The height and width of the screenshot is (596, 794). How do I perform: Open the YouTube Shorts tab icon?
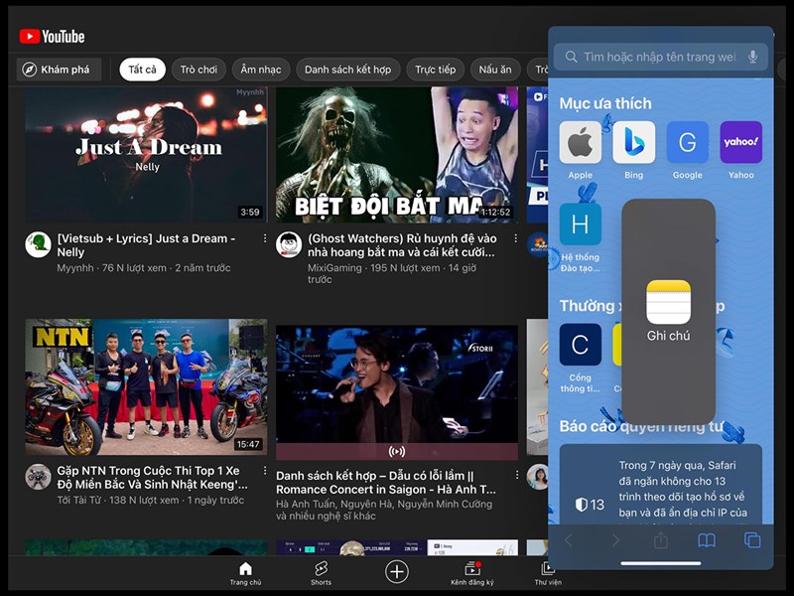(x=321, y=570)
